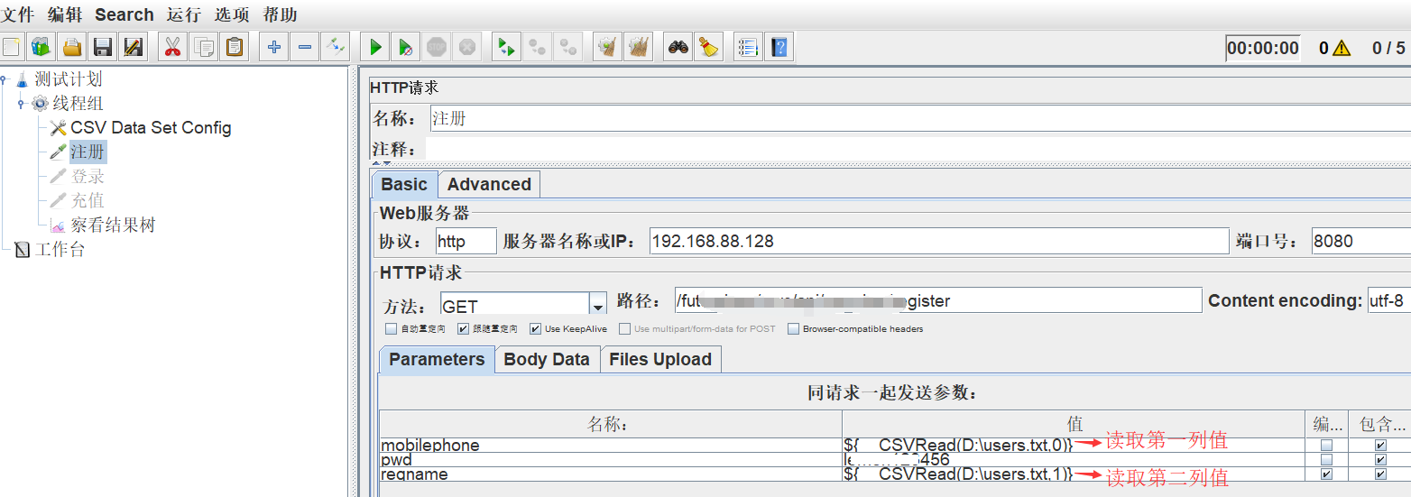Viewport: 1411px width, 497px height.
Task: Open the 方法 GET method dropdown
Action: (x=597, y=305)
